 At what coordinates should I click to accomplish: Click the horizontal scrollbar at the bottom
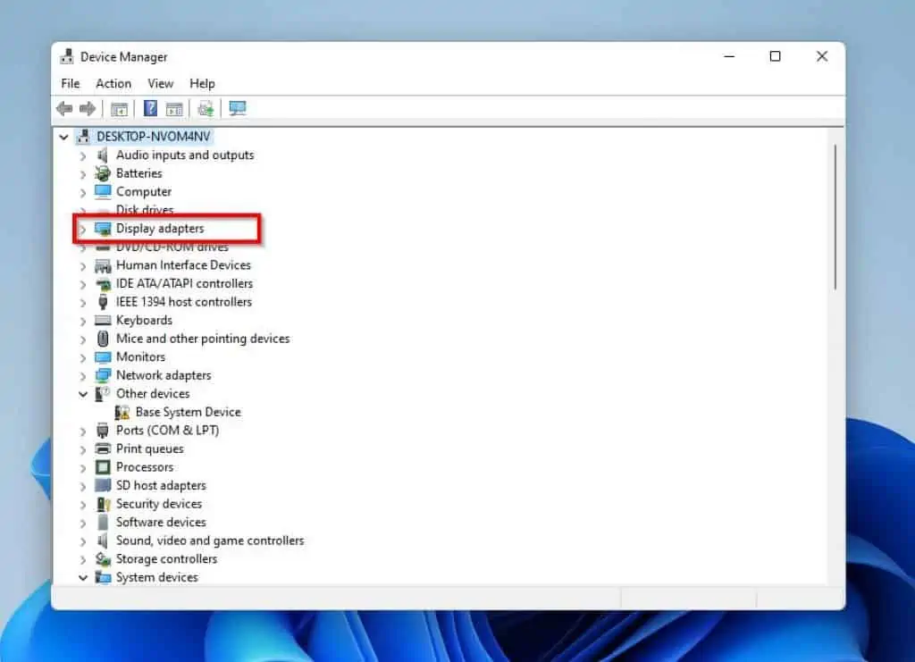(357, 593)
